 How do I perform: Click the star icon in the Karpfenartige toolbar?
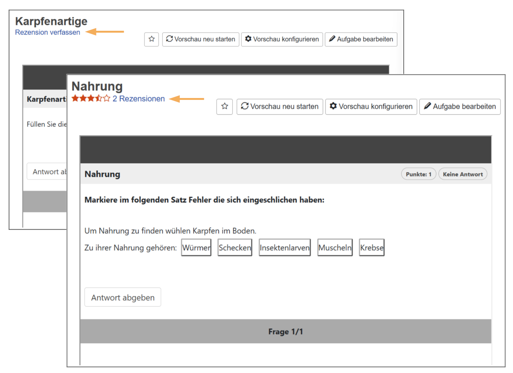point(152,39)
